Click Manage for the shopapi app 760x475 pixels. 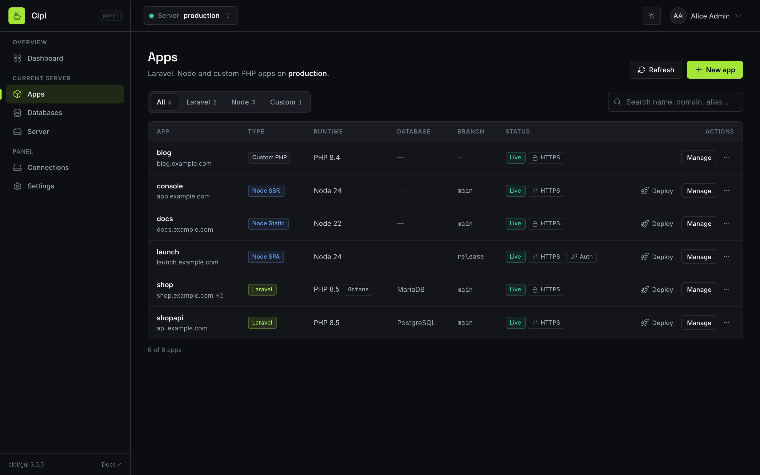[x=699, y=323]
